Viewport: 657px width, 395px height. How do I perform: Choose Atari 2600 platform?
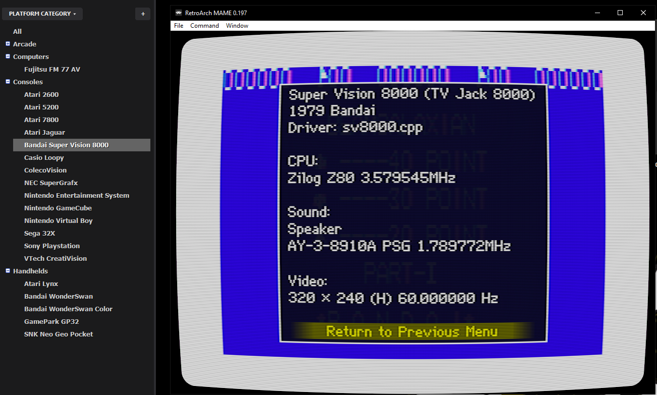(41, 94)
